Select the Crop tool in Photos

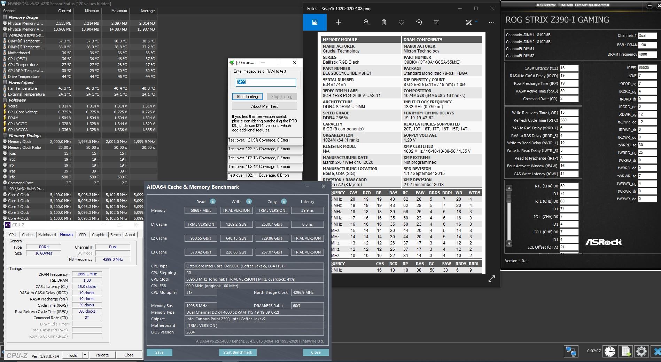436,22
